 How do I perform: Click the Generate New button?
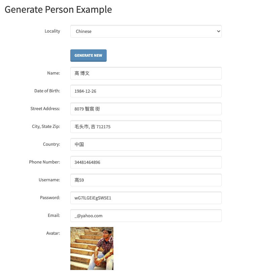88,55
